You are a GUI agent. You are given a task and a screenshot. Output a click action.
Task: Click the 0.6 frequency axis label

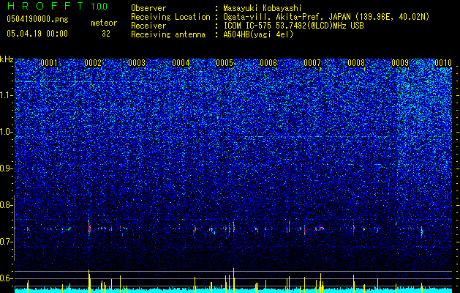(x=7, y=278)
